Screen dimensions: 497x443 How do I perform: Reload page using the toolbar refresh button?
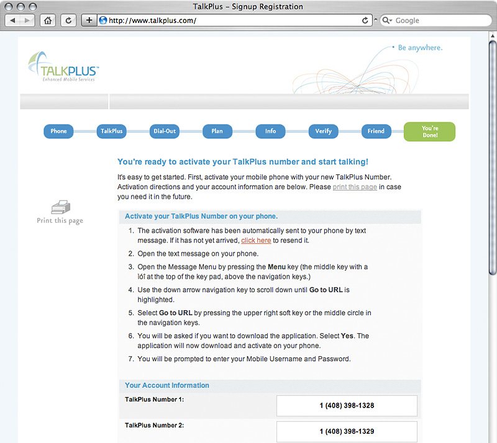point(68,20)
